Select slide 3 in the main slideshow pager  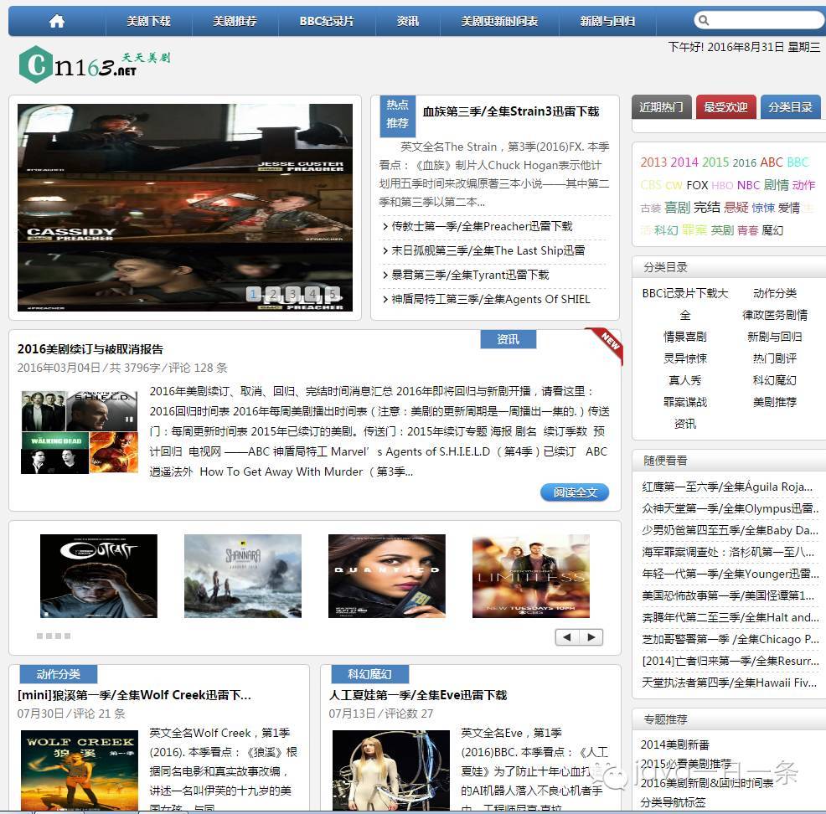[x=292, y=293]
